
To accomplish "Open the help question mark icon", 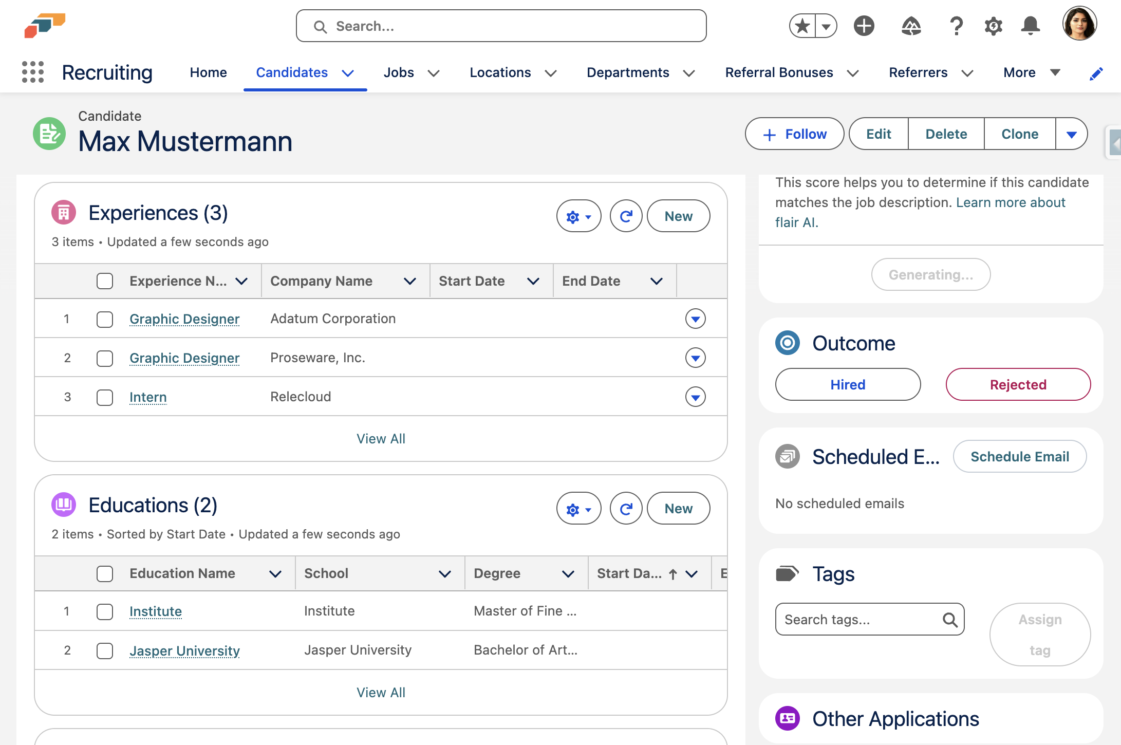I will pos(956,26).
